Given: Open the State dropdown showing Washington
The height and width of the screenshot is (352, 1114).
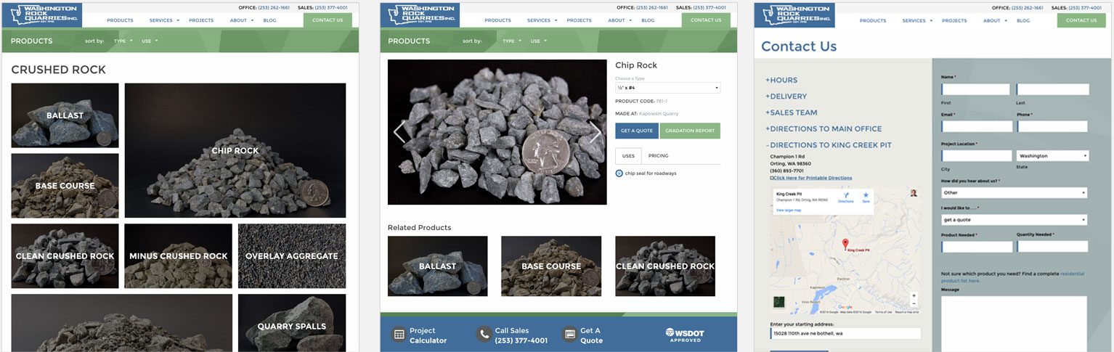Looking at the screenshot, I should pyautogui.click(x=1053, y=156).
